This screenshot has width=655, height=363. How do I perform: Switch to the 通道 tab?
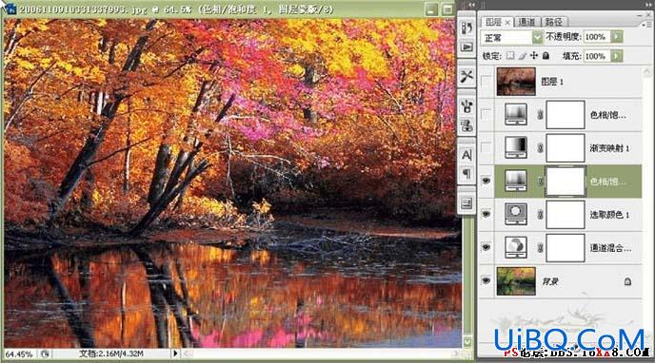pyautogui.click(x=526, y=22)
